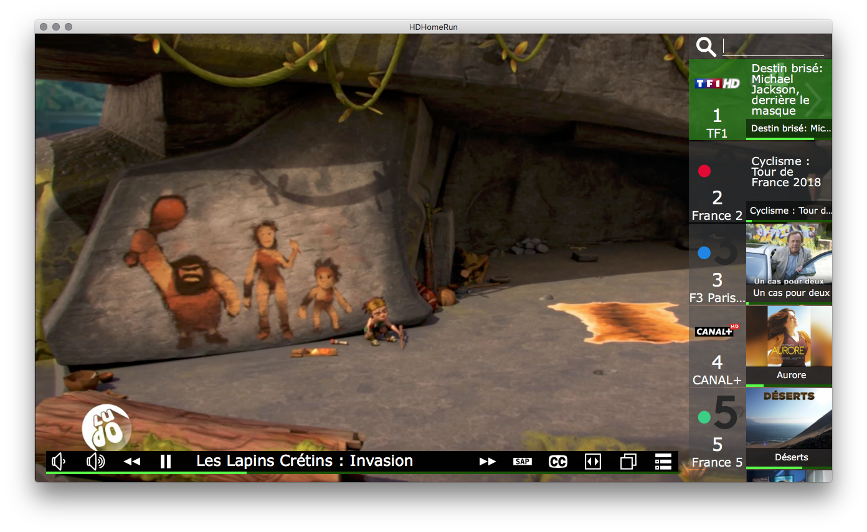Viewport: 867px width, 532px height.
Task: Select the 'F3 Paris...' channel name label
Action: coord(718,298)
